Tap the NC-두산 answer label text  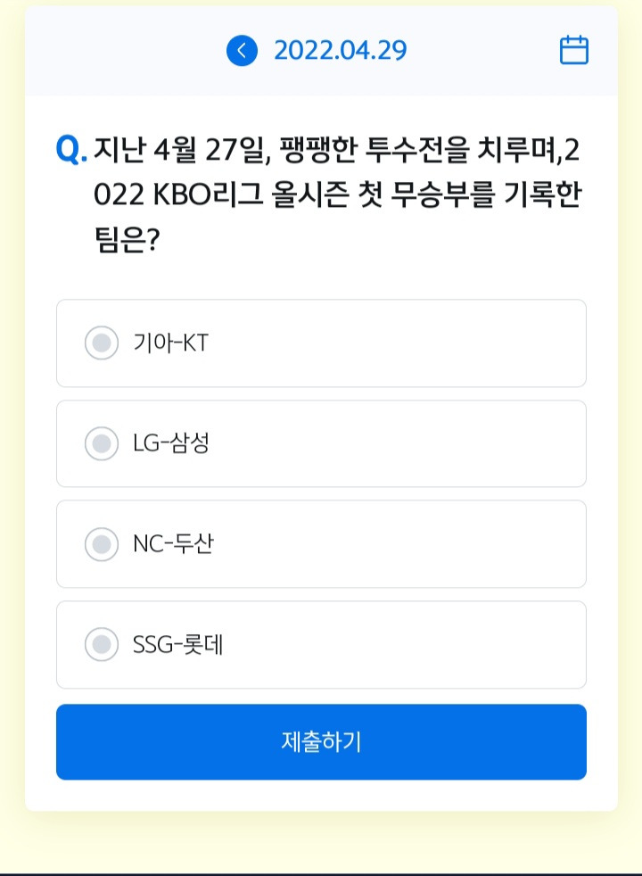tap(173, 543)
